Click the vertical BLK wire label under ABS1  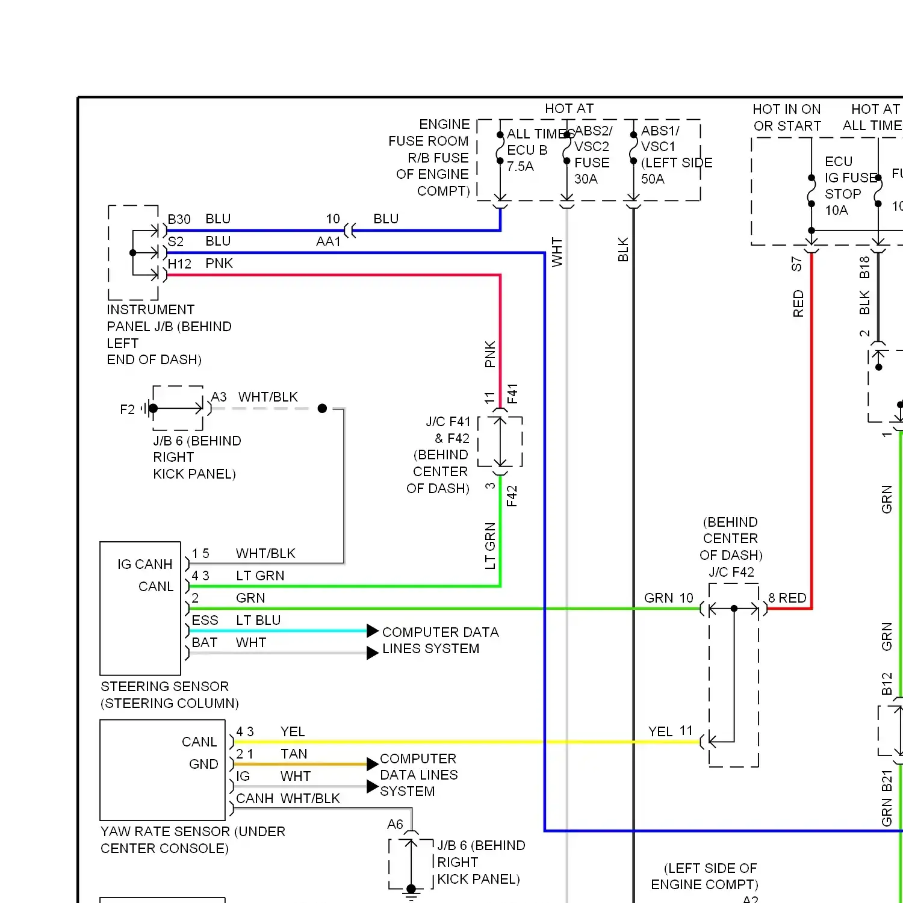(x=623, y=250)
